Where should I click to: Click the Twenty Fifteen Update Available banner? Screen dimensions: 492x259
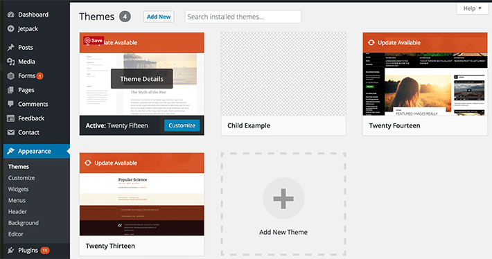pyautogui.click(x=142, y=43)
